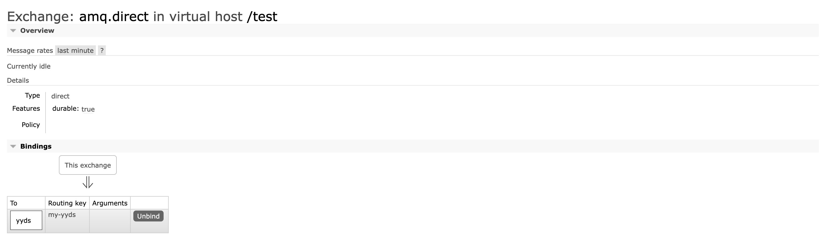Click the This exchange box
Viewport: 822px width, 238px height.
(x=88, y=165)
